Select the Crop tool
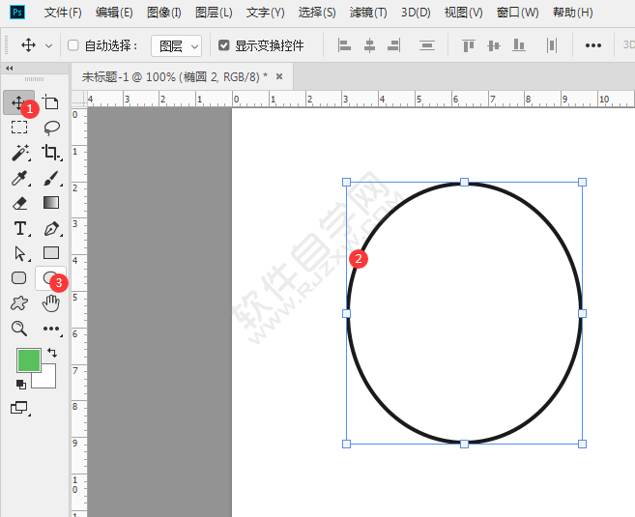635x517 pixels. coord(51,153)
